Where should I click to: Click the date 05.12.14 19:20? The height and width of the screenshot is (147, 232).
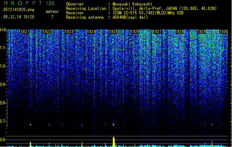tap(19, 17)
